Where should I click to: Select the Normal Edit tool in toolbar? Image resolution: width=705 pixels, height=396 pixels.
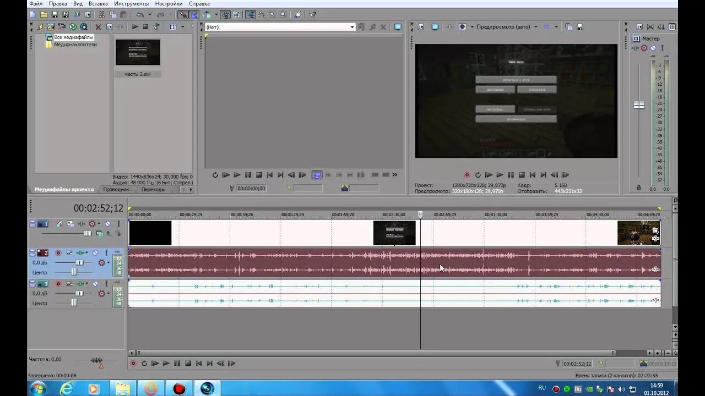pos(250,14)
